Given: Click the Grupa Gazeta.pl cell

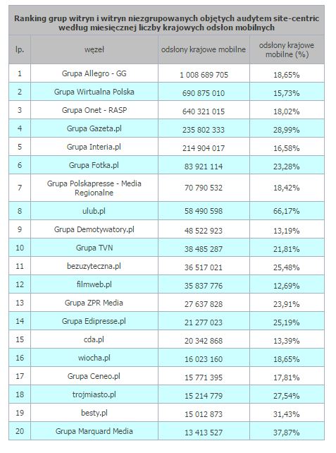Looking at the screenshot, I should click(94, 128).
